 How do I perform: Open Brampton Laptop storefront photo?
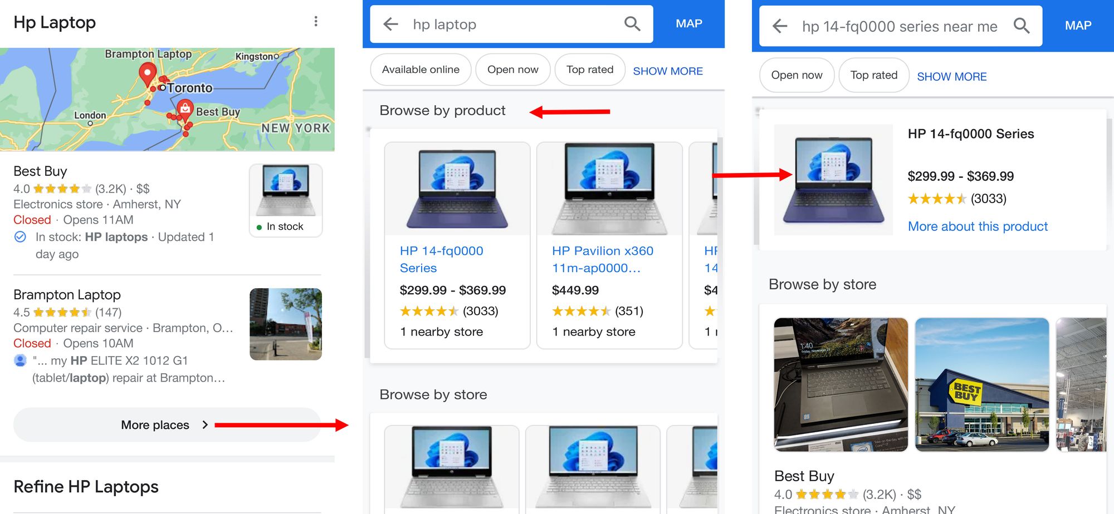point(286,324)
